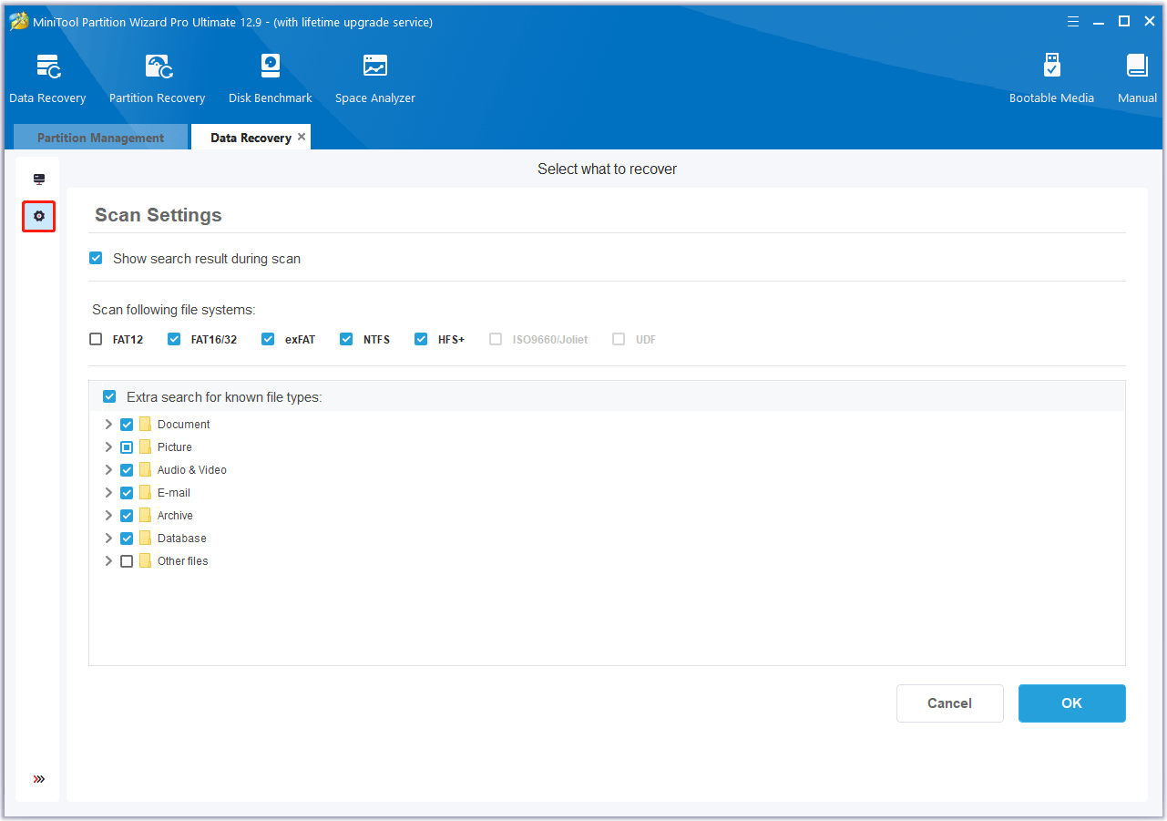Expand the E-mail tree node
The width and height of the screenshot is (1167, 821).
click(108, 493)
